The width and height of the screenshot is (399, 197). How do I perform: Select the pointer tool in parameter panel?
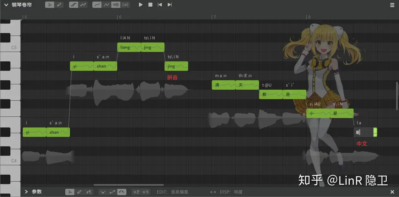point(70,192)
